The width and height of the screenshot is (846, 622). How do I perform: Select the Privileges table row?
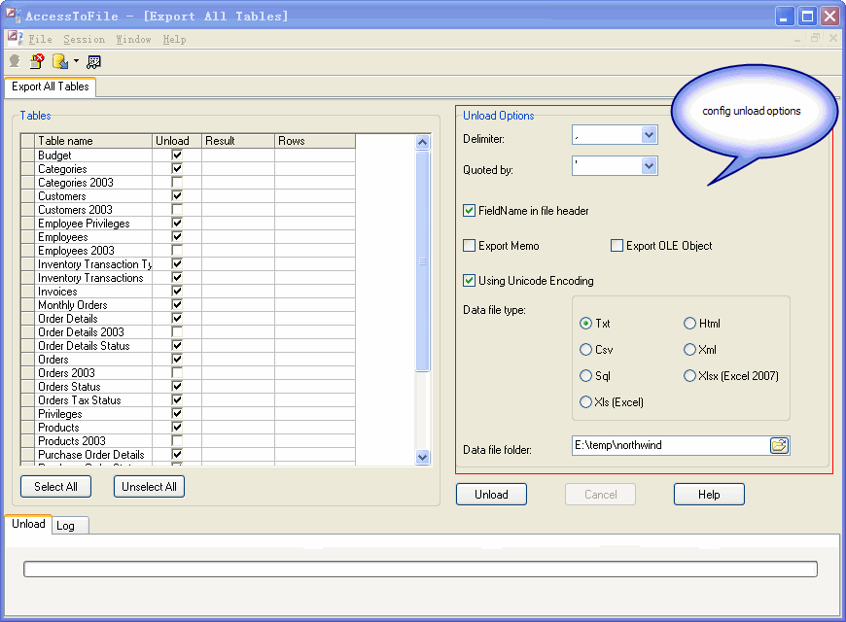(188, 414)
